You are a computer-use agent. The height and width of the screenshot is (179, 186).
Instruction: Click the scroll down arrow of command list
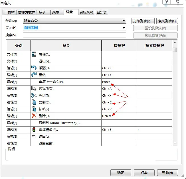[x=175, y=143]
